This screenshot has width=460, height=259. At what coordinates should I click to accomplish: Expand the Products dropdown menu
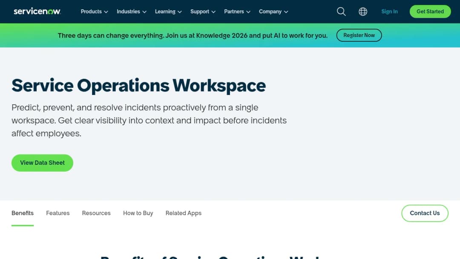point(95,12)
